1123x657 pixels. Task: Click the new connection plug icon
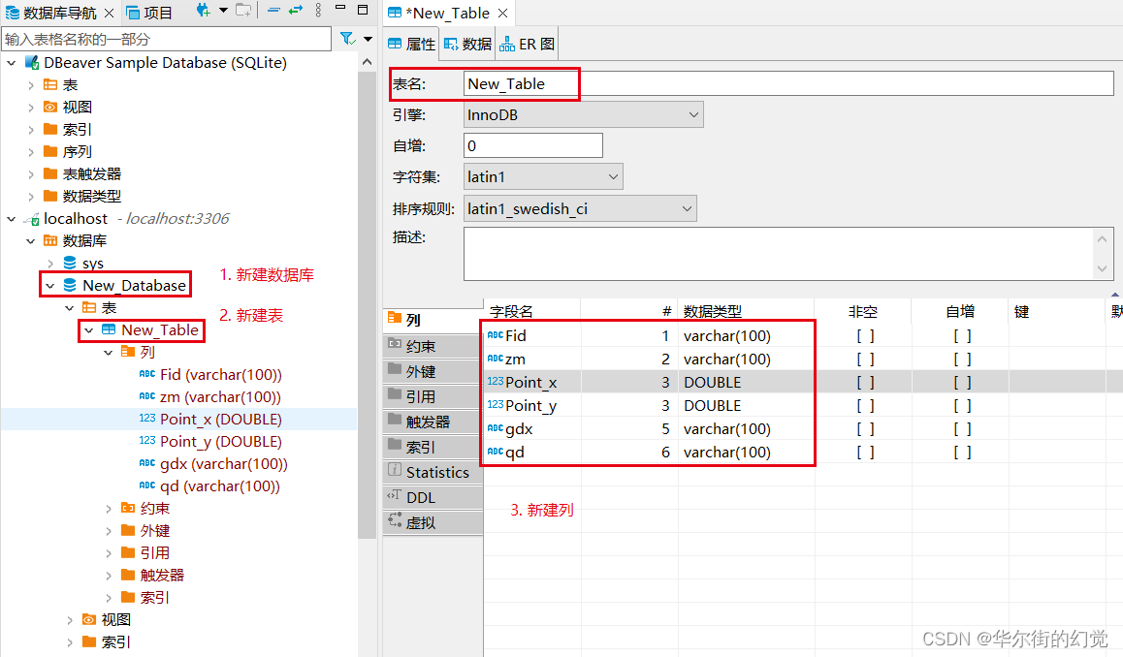204,11
